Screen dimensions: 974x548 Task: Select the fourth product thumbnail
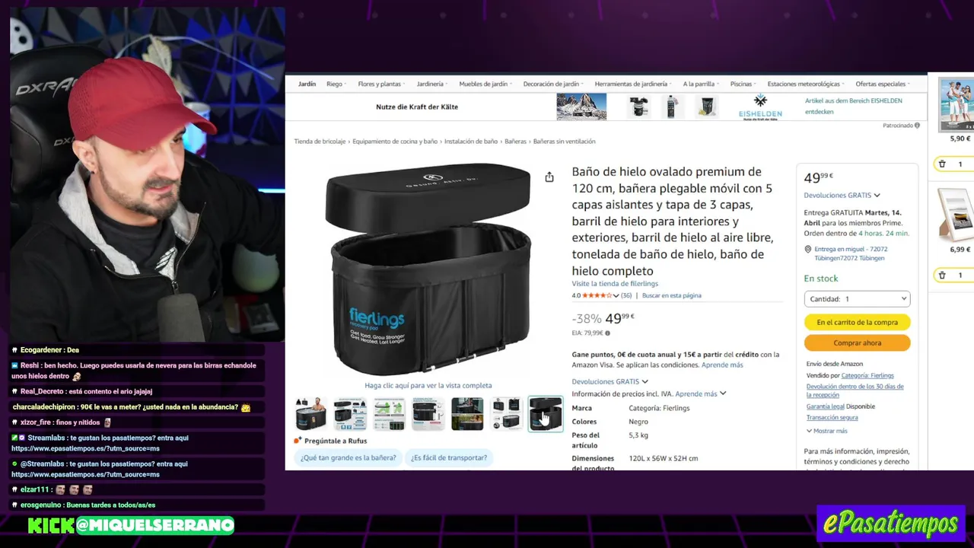pos(428,414)
